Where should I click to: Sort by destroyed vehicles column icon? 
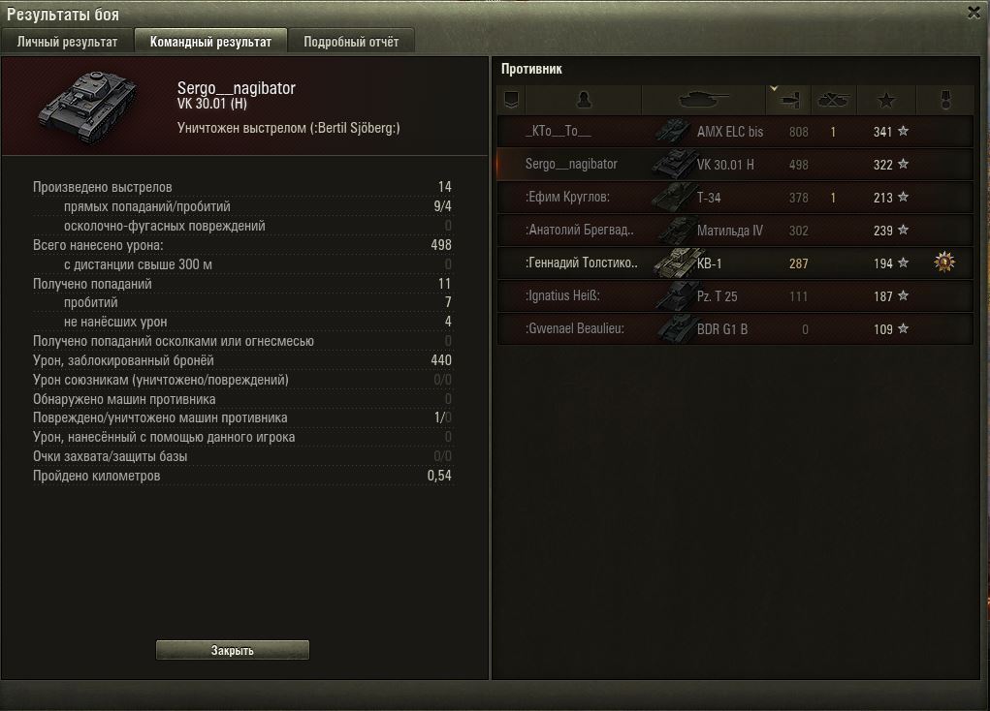click(834, 100)
